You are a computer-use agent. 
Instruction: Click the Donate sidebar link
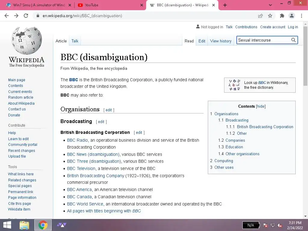coord(14,115)
